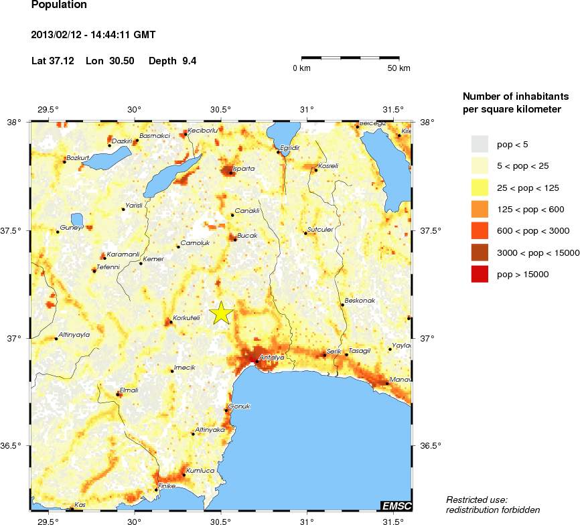The height and width of the screenshot is (525, 580).
Task: Click the yellow epicenter star marker
Action: [221, 313]
